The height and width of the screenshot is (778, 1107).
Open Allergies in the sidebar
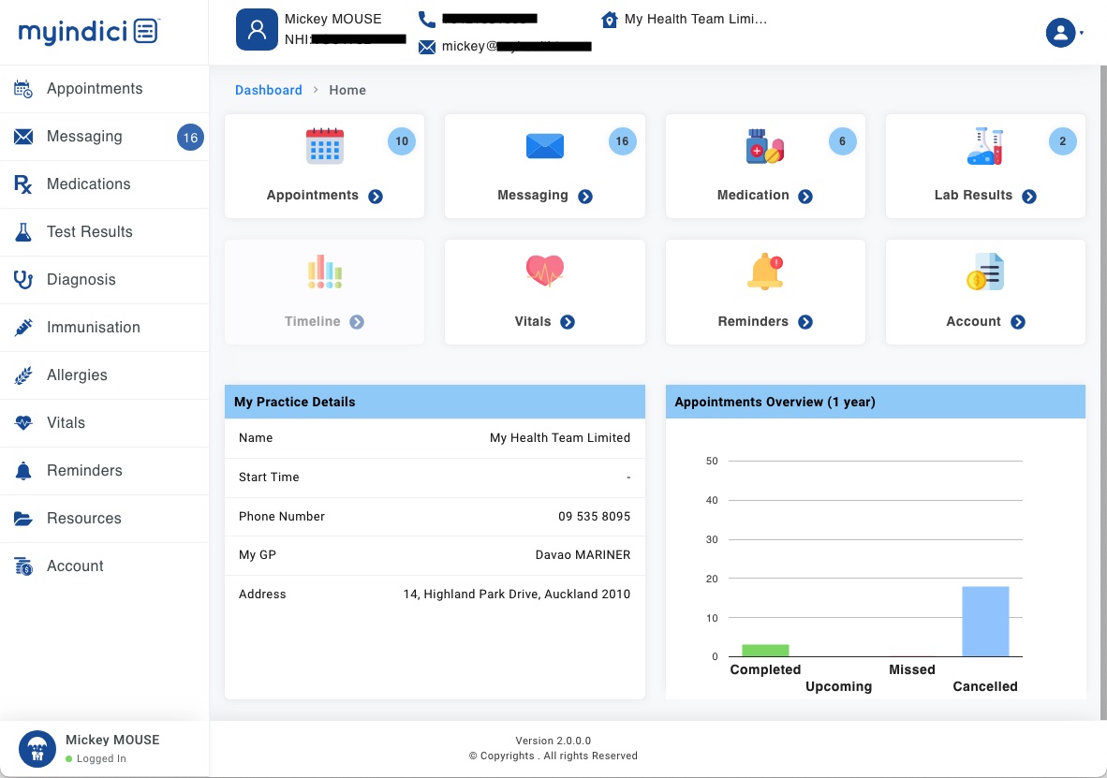coord(77,375)
